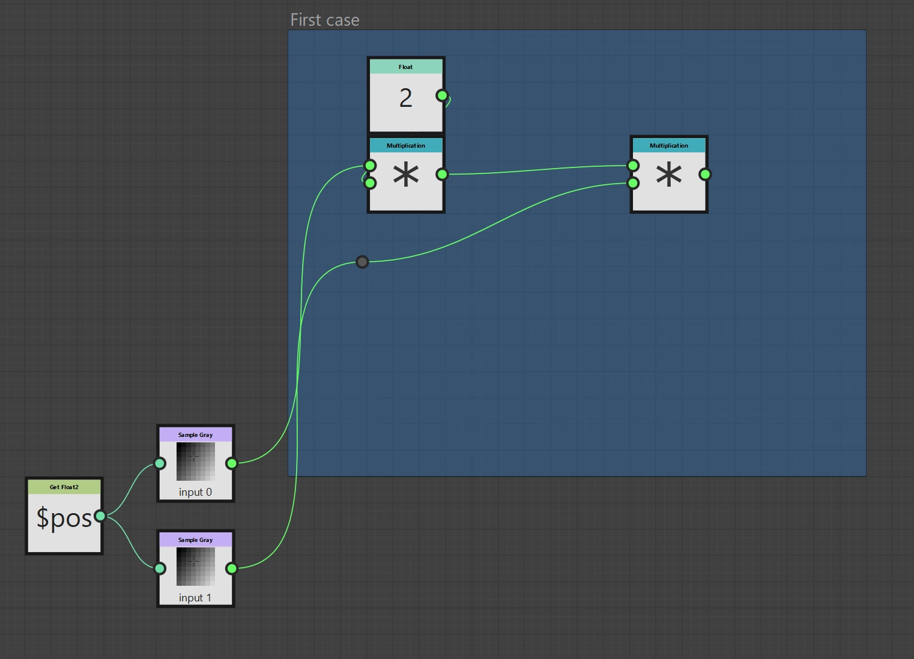Select the Sample Gray input 1 node
Viewport: 914px width, 659px height.
(x=196, y=568)
